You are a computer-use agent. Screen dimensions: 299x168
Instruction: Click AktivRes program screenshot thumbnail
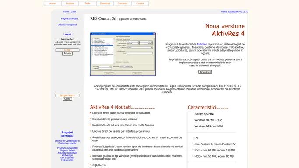pyautogui.click(x=123, y=54)
